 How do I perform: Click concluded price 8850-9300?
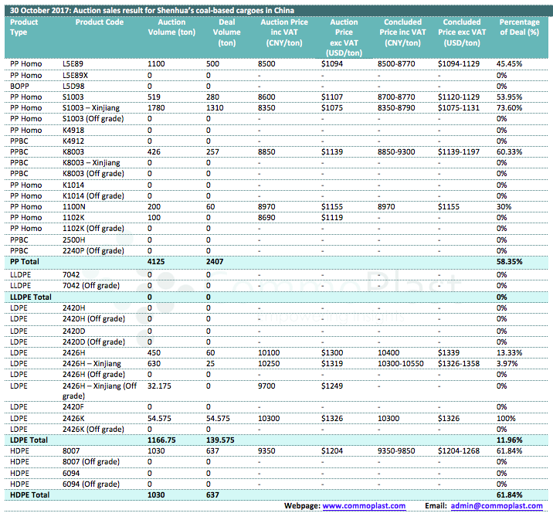(396, 152)
